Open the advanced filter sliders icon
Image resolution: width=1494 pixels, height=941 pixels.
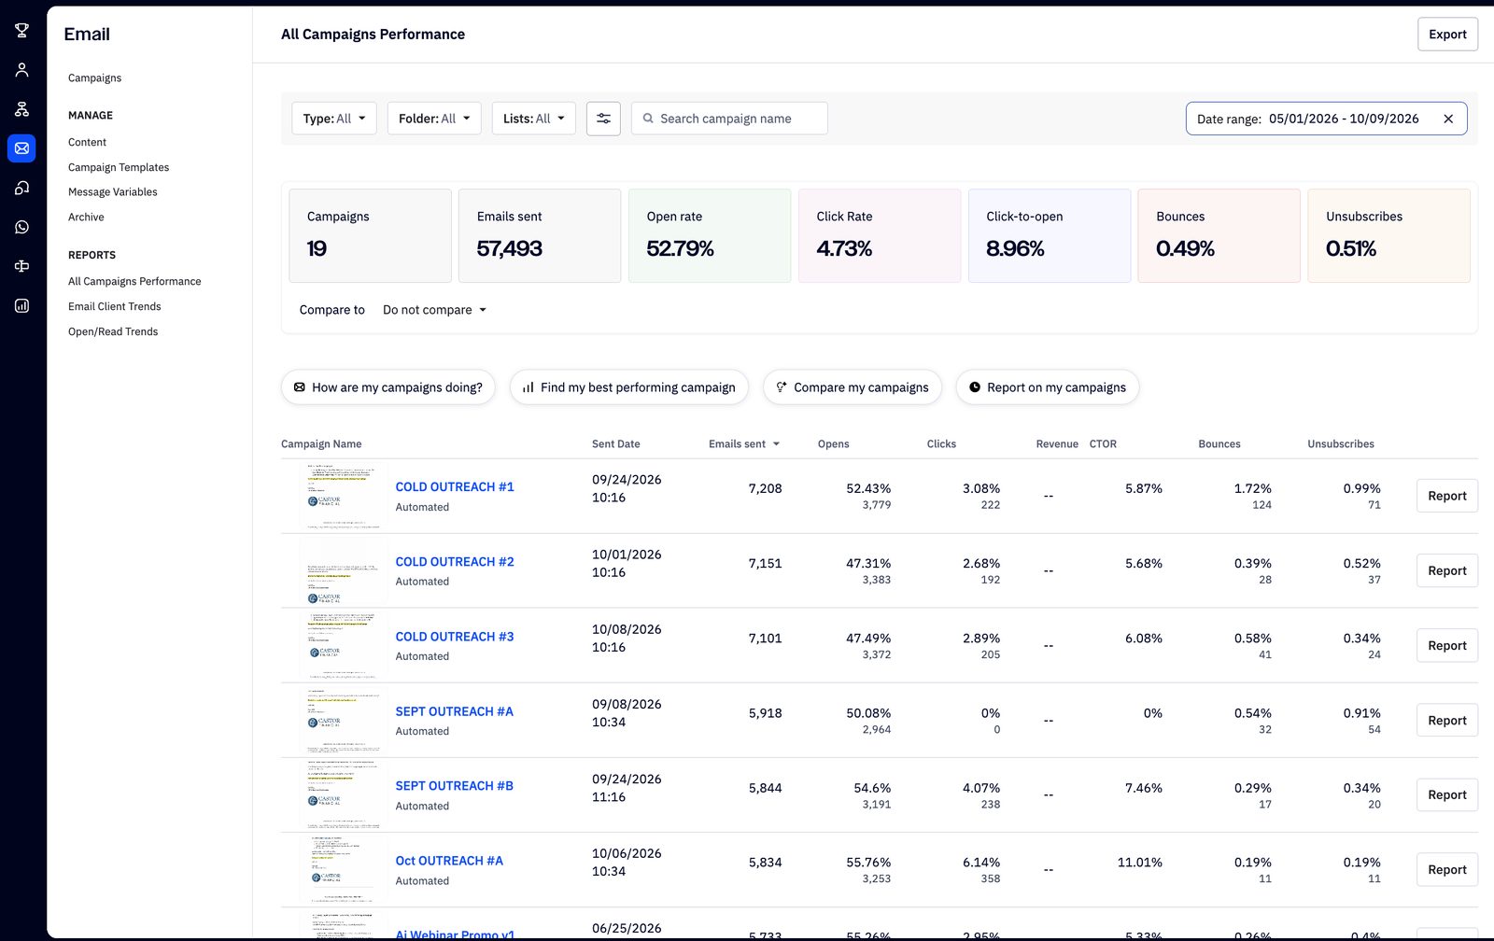click(603, 119)
